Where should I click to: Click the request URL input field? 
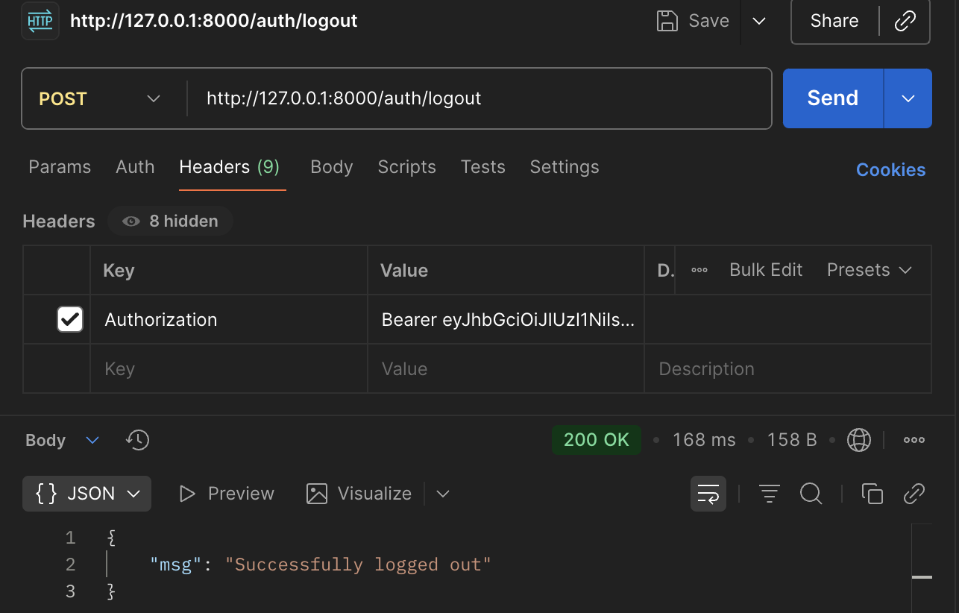477,98
